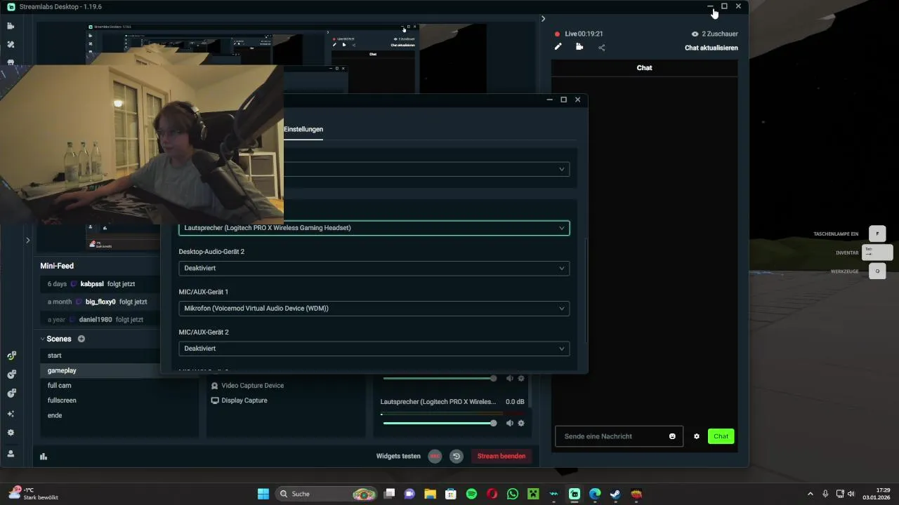Open MIC/AUX-Gerät 2 dropdown
899x505 pixels.
[374, 348]
